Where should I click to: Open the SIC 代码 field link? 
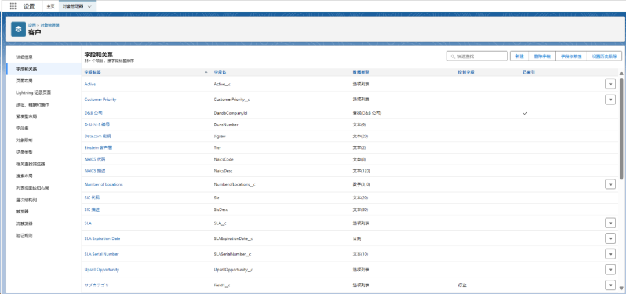pos(93,198)
